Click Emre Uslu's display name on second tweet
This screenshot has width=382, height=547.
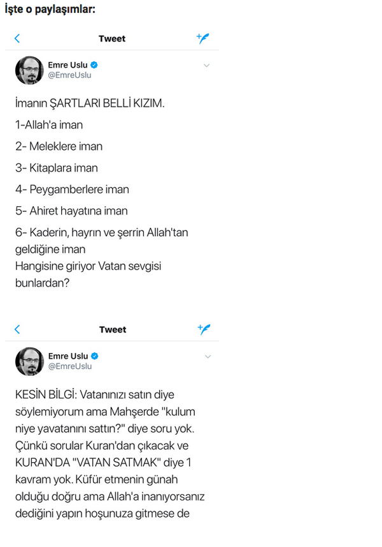(68, 355)
